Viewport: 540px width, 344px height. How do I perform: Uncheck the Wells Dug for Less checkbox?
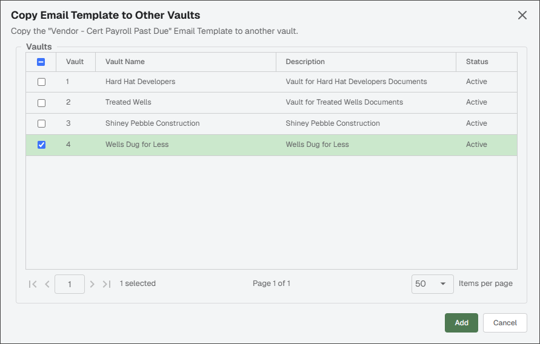click(x=41, y=144)
